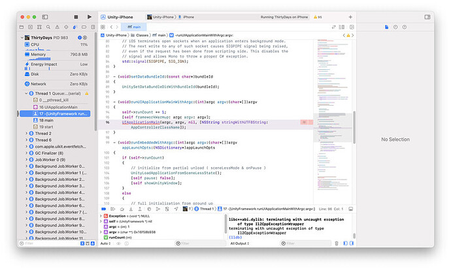Click Classes in the jump bar

point(140,35)
